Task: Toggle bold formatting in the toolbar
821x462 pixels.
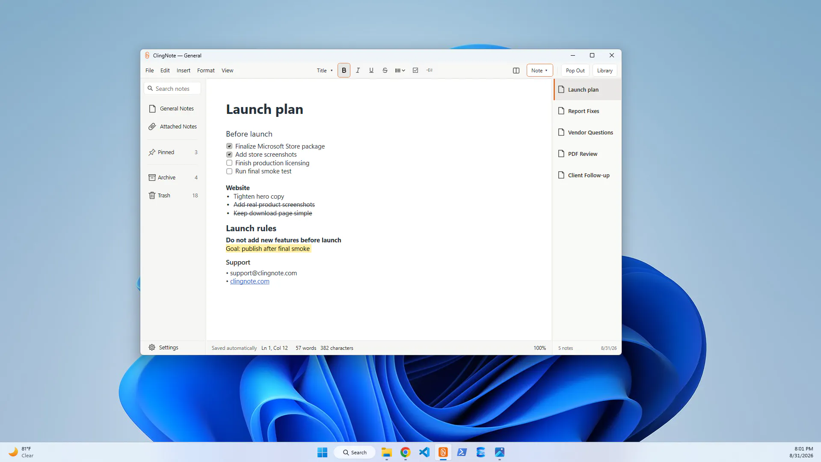Action: click(344, 70)
